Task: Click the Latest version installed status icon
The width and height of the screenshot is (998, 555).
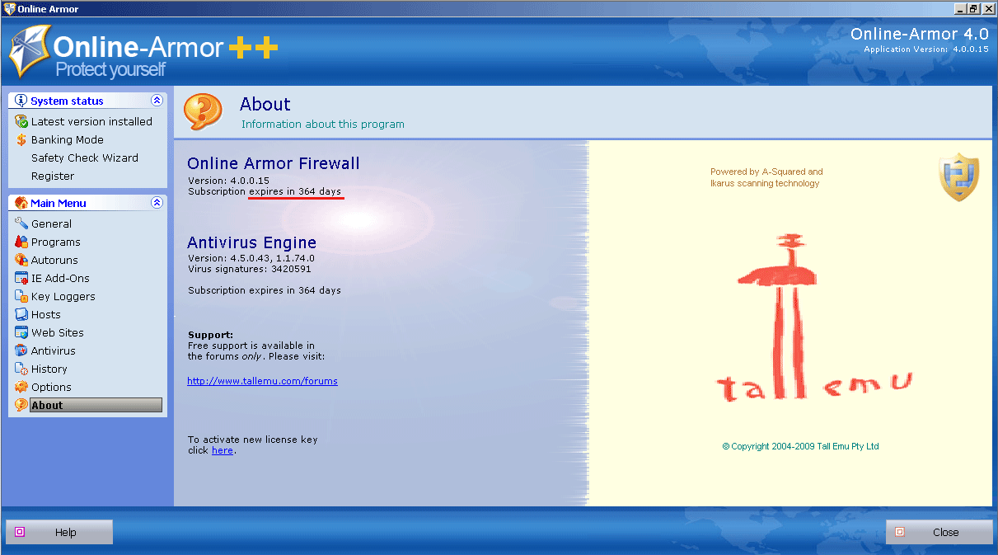Action: [x=21, y=121]
